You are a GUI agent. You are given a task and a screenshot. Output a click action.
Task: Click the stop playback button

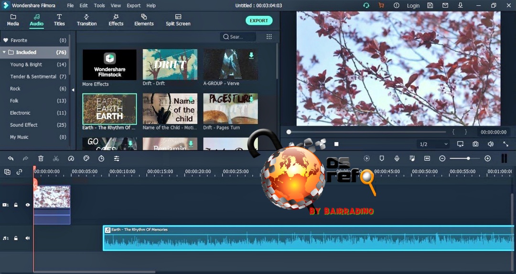(336, 144)
